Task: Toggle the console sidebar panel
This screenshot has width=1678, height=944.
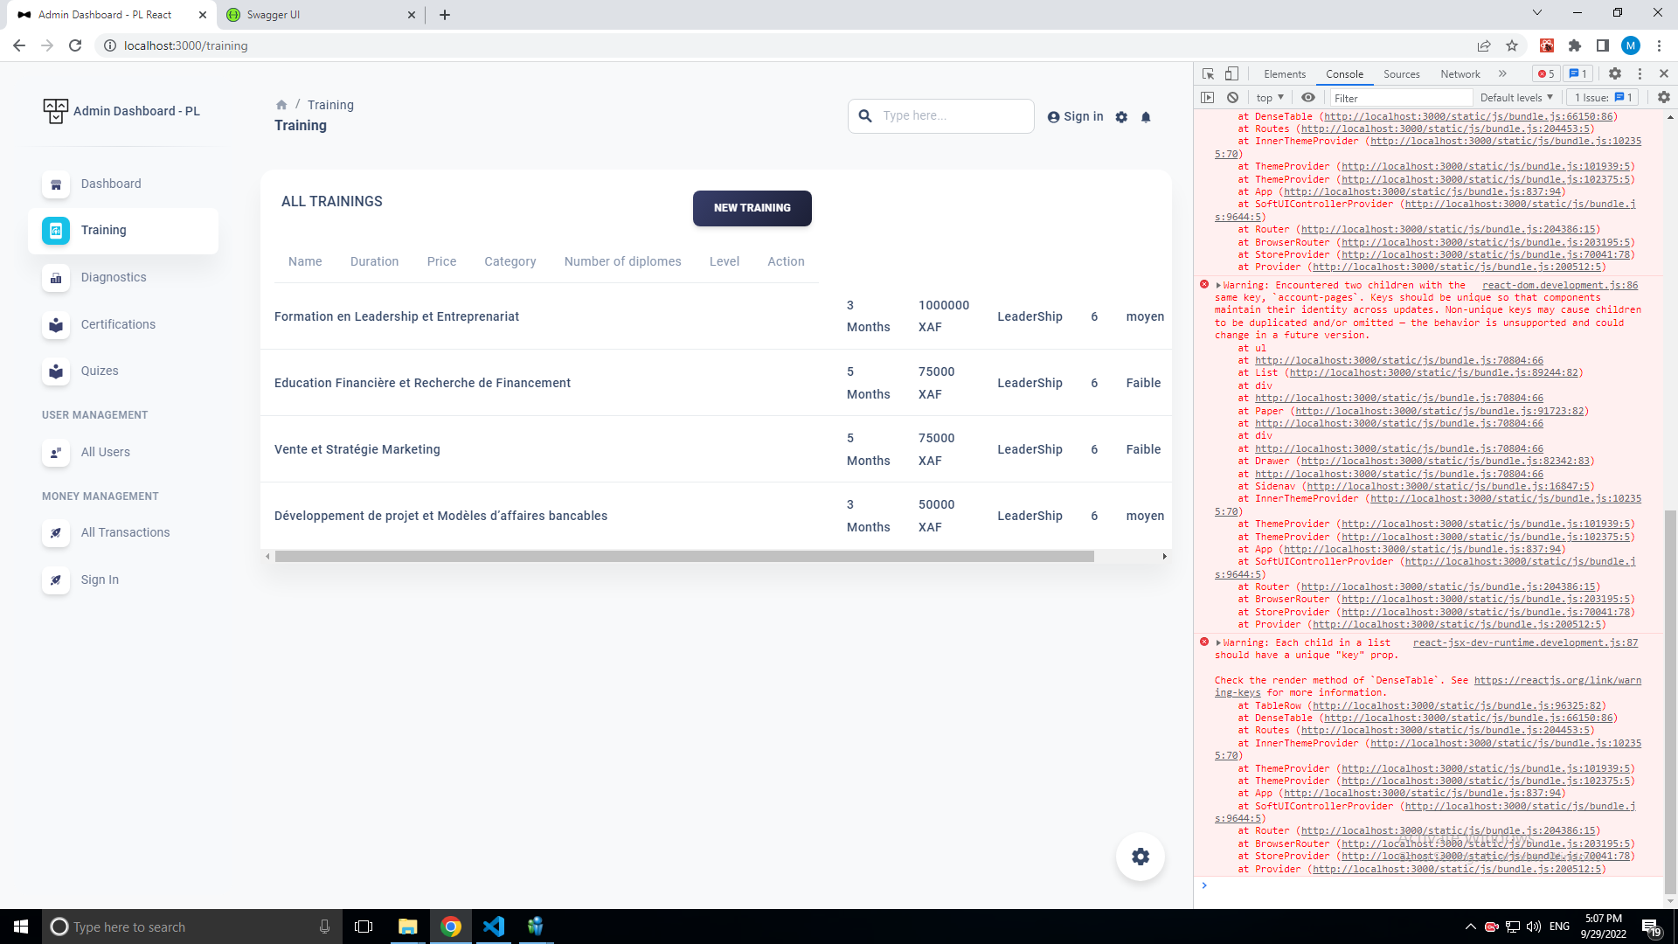Action: [x=1208, y=98]
